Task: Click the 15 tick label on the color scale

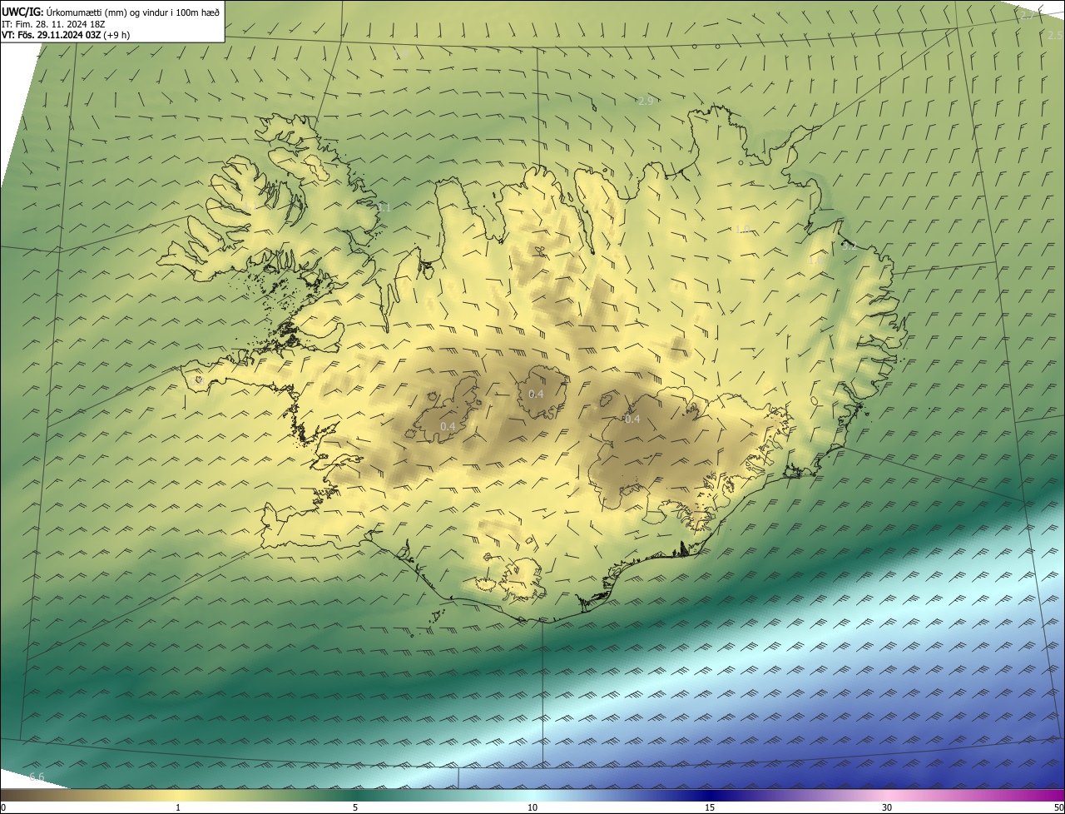Action: click(710, 807)
